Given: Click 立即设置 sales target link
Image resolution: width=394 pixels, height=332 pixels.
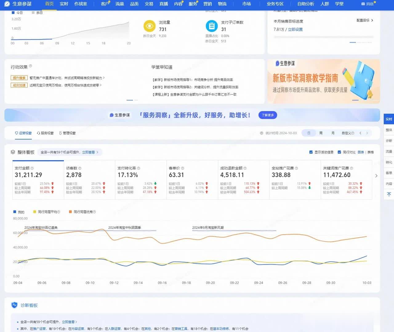Looking at the screenshot, I should [x=295, y=30].
